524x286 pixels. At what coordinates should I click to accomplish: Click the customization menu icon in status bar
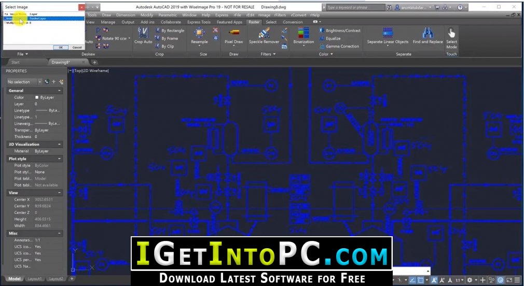[x=517, y=280]
